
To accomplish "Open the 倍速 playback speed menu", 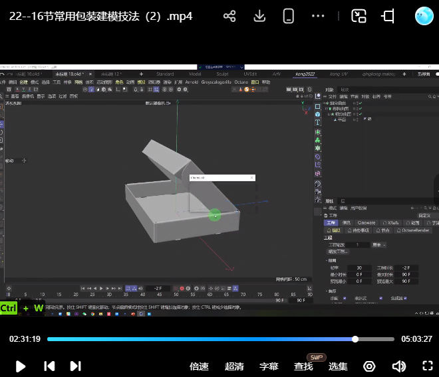I will coord(199,366).
